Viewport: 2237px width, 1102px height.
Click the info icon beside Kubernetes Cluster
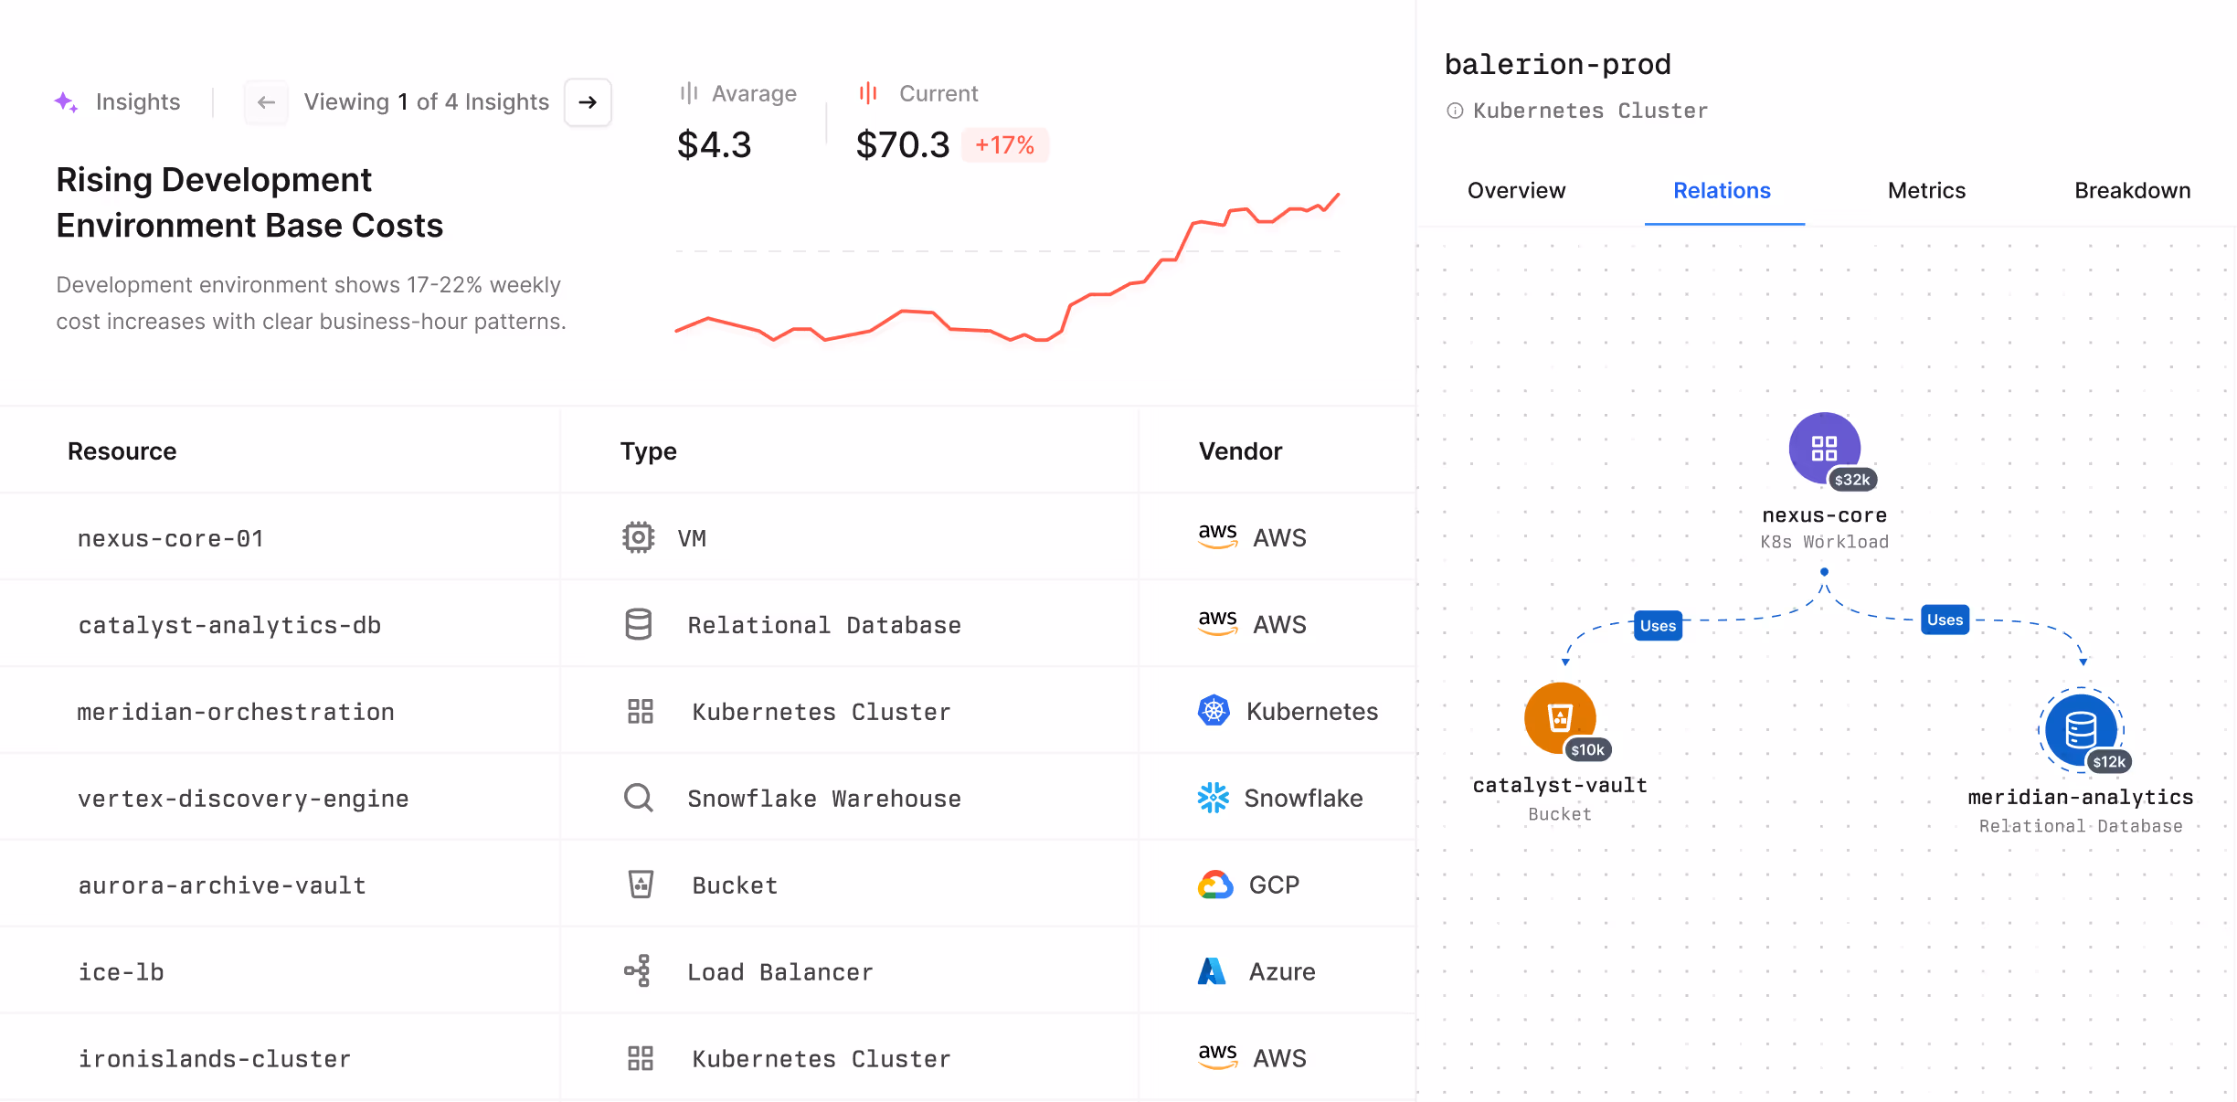pyautogui.click(x=1455, y=111)
